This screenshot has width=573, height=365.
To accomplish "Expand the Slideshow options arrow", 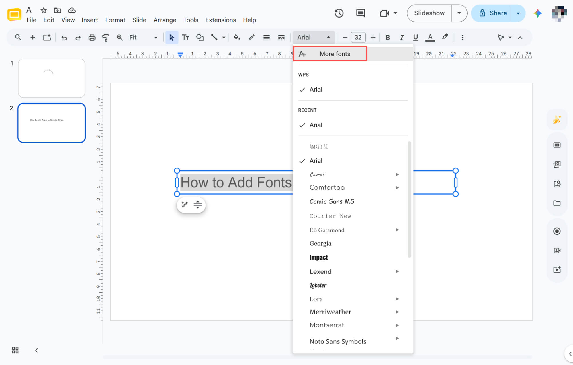I will tap(459, 13).
